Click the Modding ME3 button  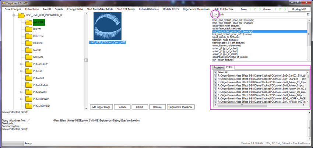(x=299, y=9)
